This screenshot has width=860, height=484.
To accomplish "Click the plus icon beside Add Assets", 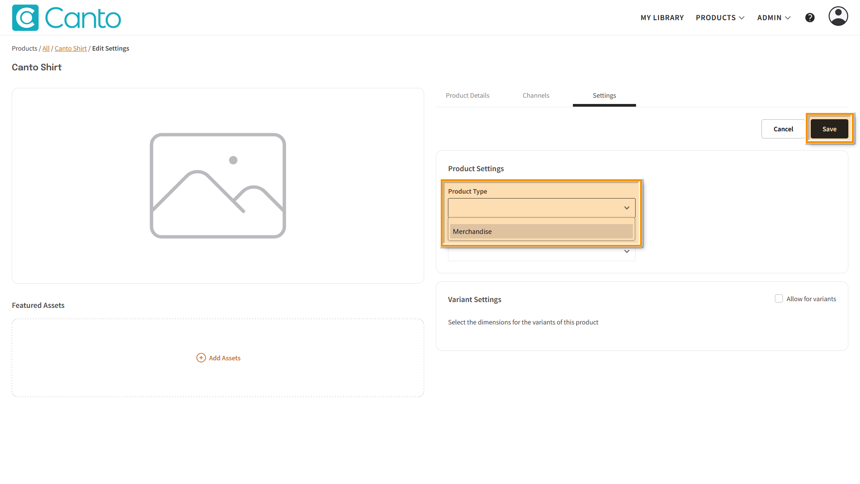I will tap(201, 358).
